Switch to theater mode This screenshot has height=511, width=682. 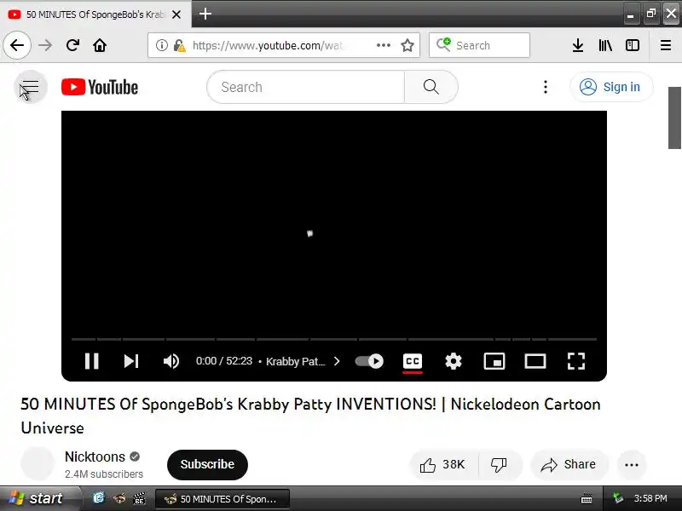pyautogui.click(x=535, y=361)
